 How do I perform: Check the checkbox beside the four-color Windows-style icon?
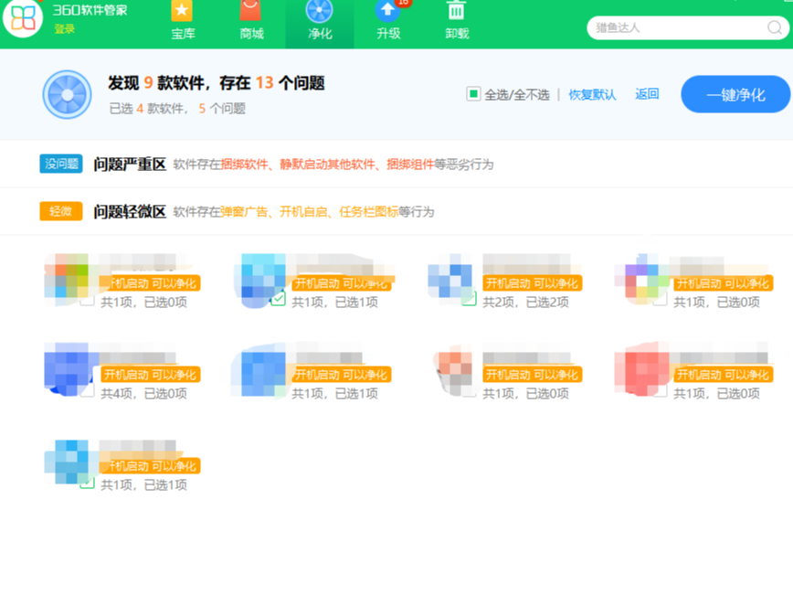tap(87, 299)
